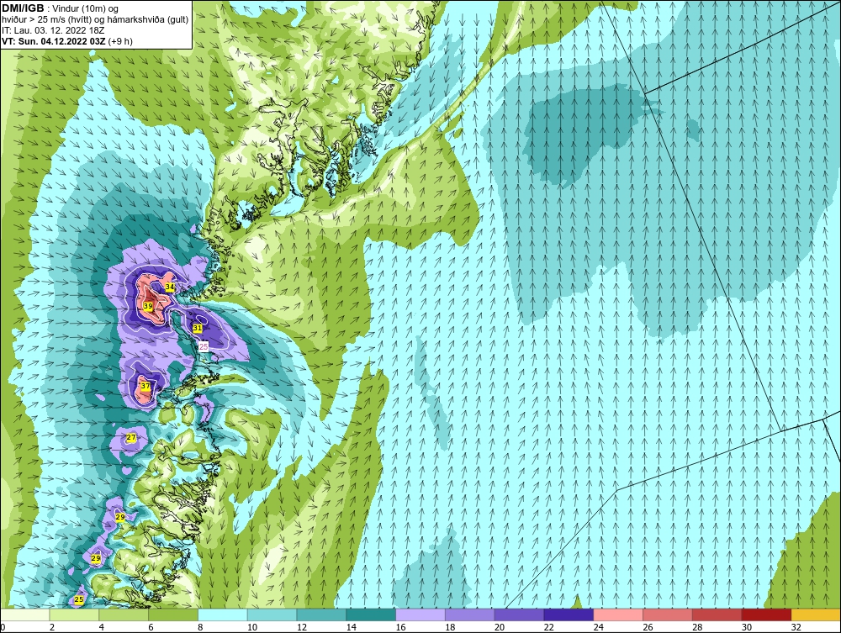
Task: Click the legend swatch between 24 and 26
Action: pos(618,615)
